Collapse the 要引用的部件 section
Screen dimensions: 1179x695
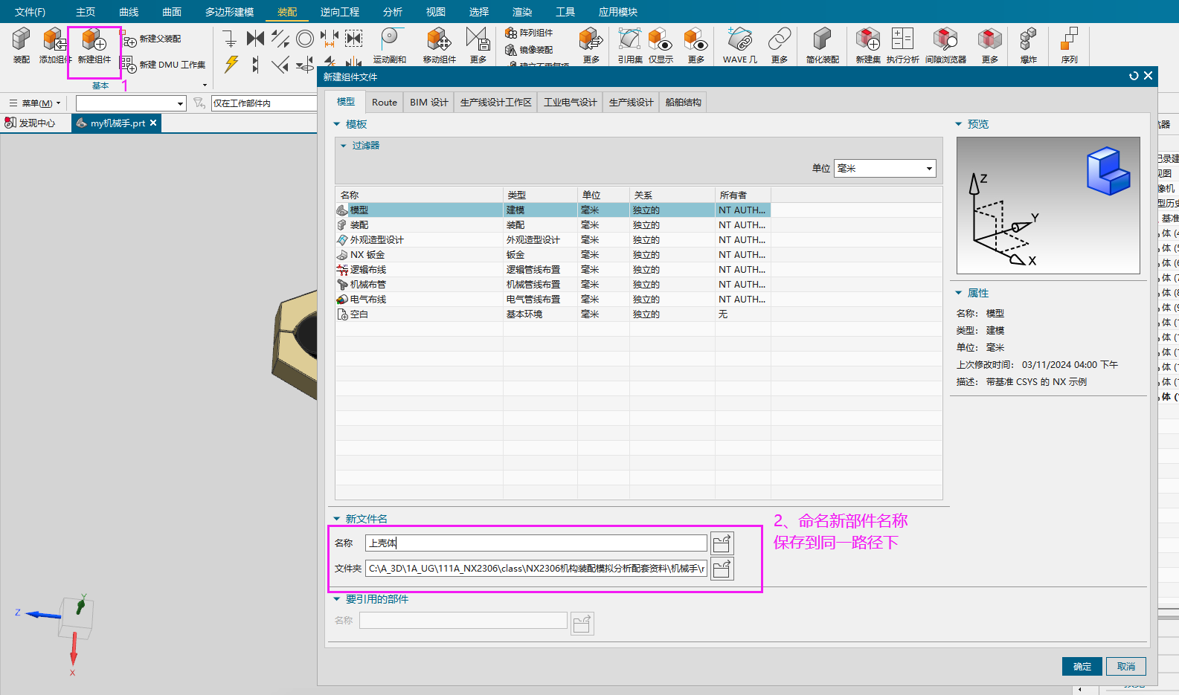tap(337, 599)
